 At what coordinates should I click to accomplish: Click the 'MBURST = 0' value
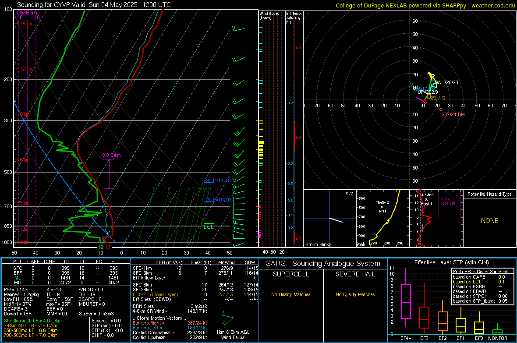(x=92, y=304)
